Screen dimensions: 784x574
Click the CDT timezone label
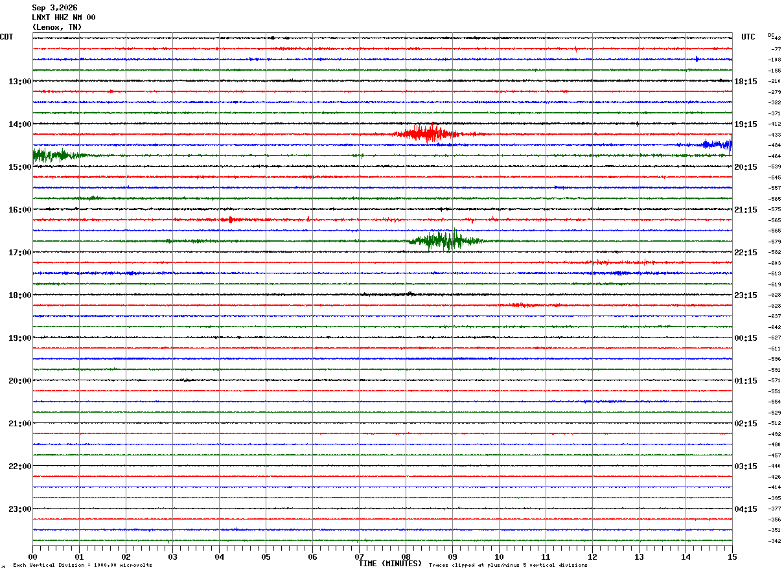tap(6, 37)
